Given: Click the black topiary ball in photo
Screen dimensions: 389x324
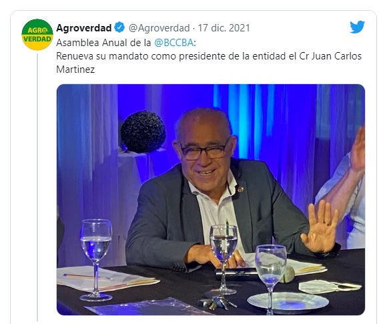Looking at the screenshot, I should click(x=143, y=132).
